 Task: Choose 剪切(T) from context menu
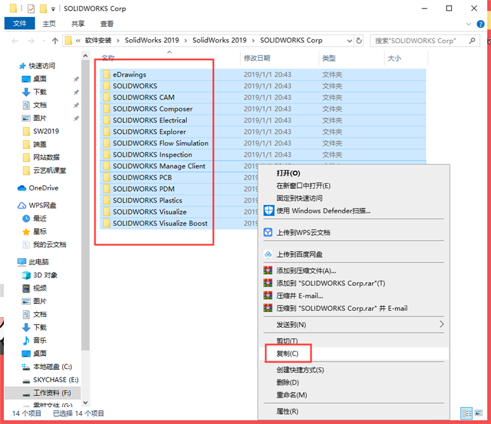coord(354,341)
